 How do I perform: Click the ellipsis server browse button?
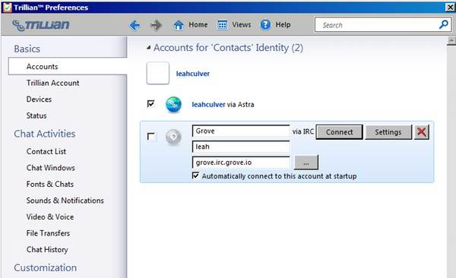[306, 163]
